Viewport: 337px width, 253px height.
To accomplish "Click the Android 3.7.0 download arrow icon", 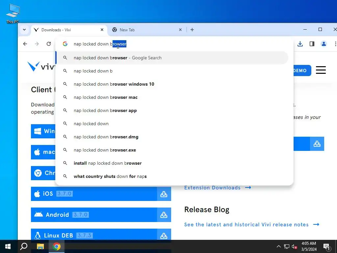I will coord(164,215).
